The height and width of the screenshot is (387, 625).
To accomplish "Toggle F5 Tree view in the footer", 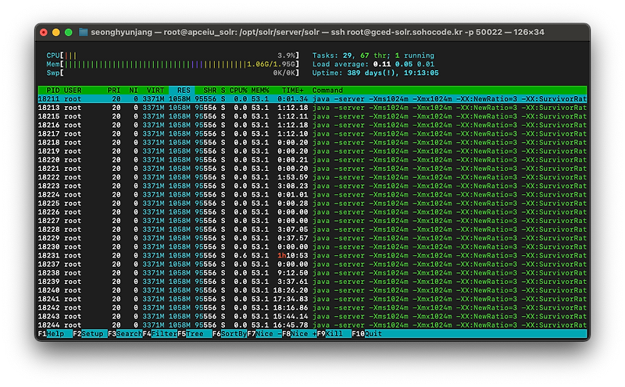I will (x=195, y=334).
